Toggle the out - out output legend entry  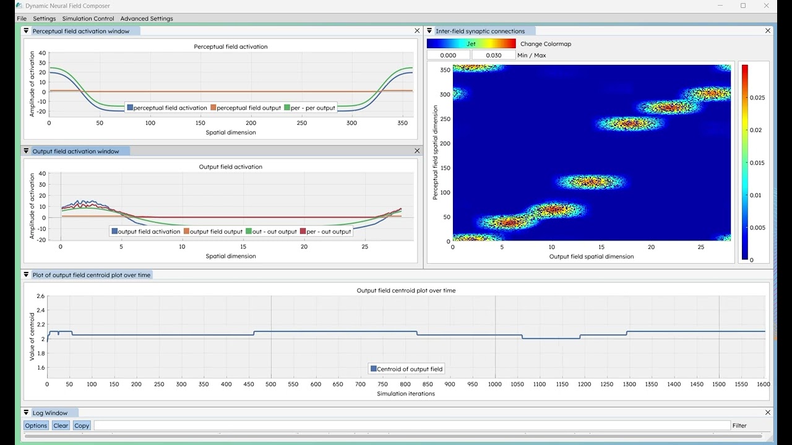point(272,231)
